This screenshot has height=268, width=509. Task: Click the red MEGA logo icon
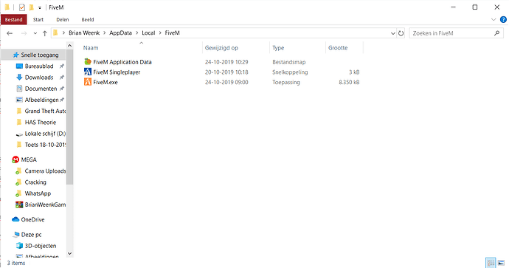click(x=15, y=159)
